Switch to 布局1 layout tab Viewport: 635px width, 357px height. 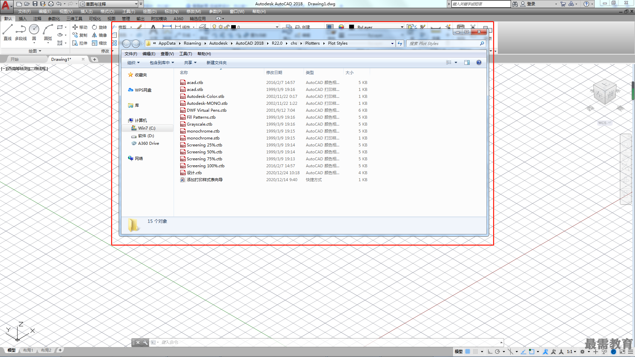click(28, 350)
